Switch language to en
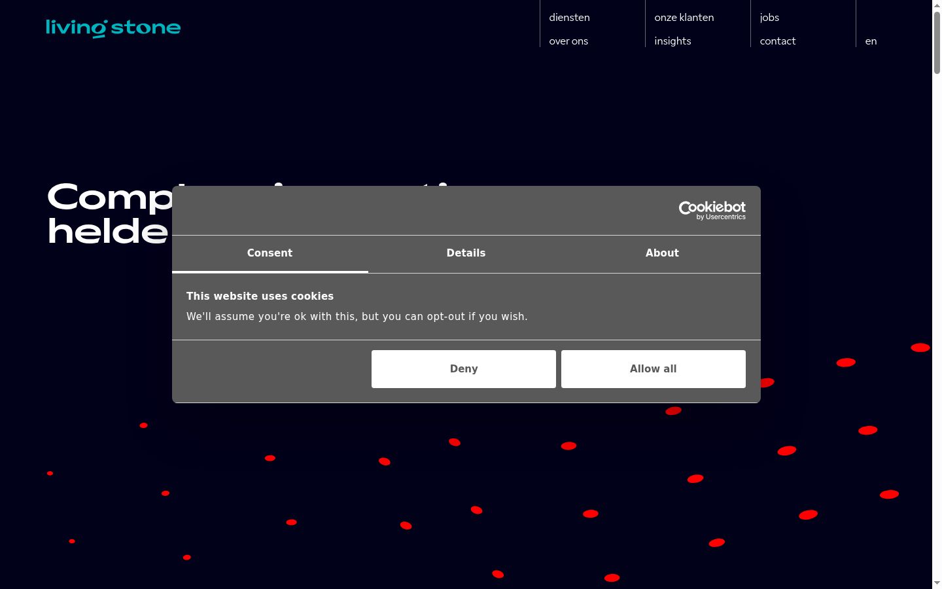 (x=871, y=41)
